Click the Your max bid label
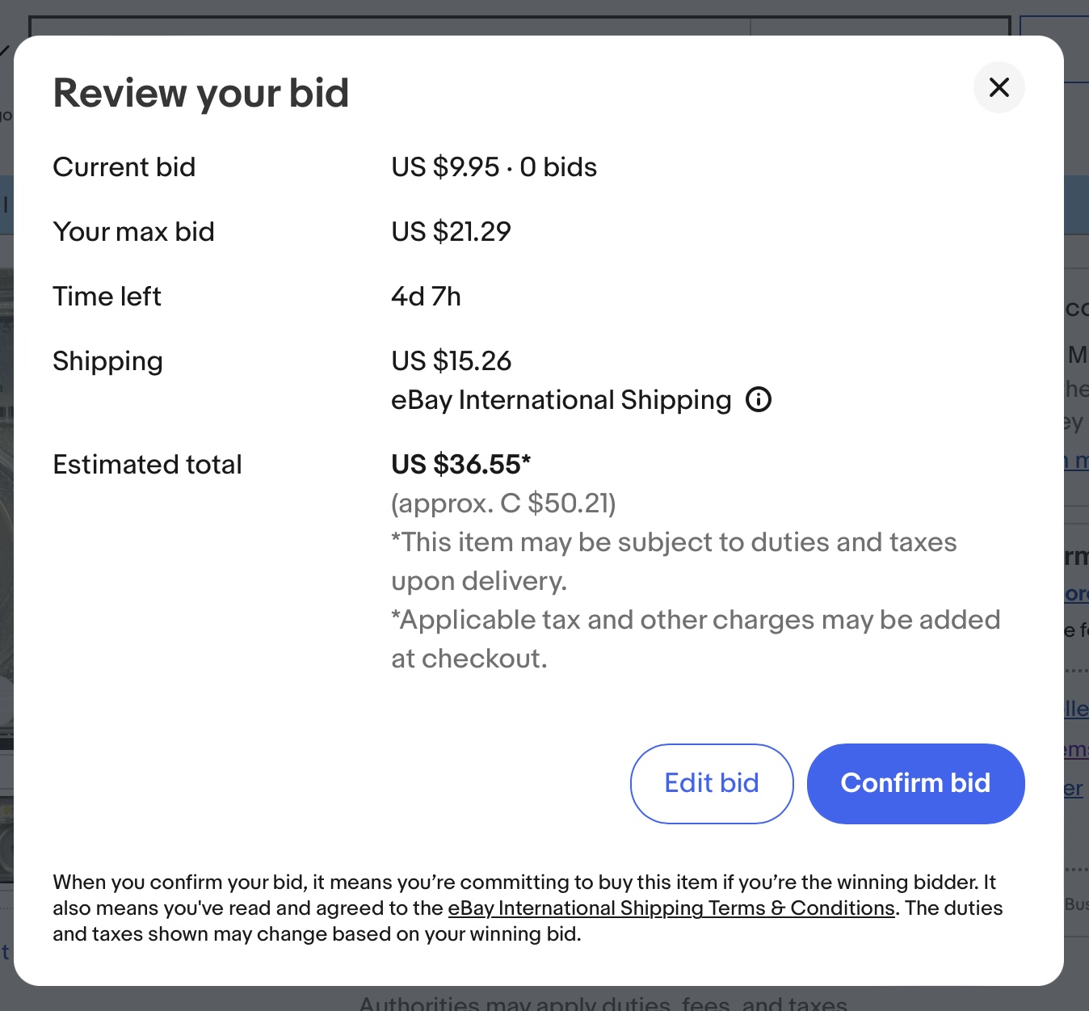 [x=134, y=232]
